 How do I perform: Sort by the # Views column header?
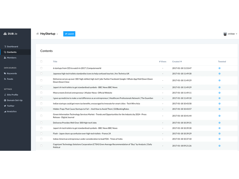[163, 62]
